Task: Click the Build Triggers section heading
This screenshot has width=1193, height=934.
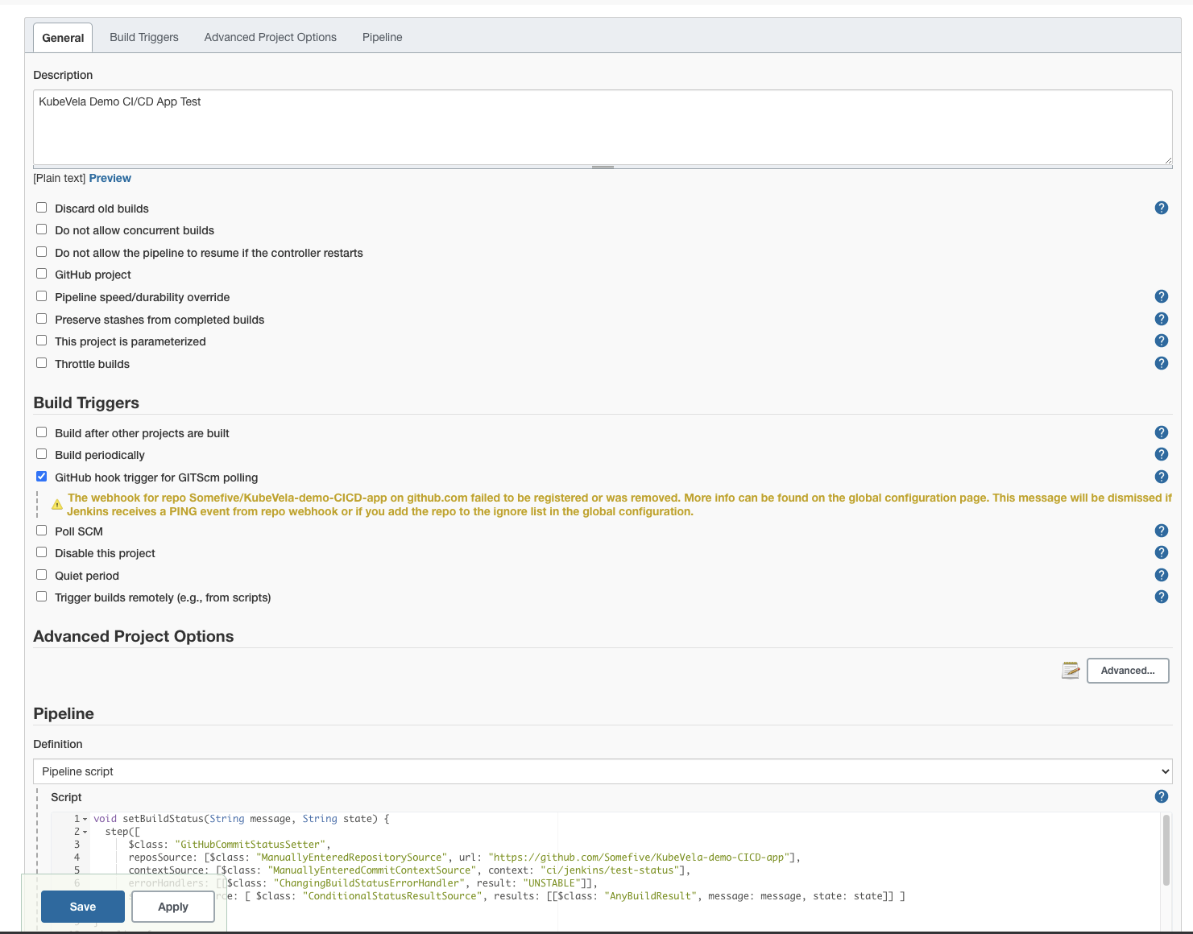Action: (x=86, y=403)
